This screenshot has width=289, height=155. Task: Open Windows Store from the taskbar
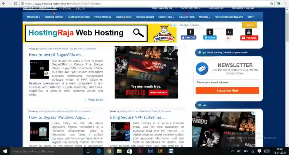[130, 151]
